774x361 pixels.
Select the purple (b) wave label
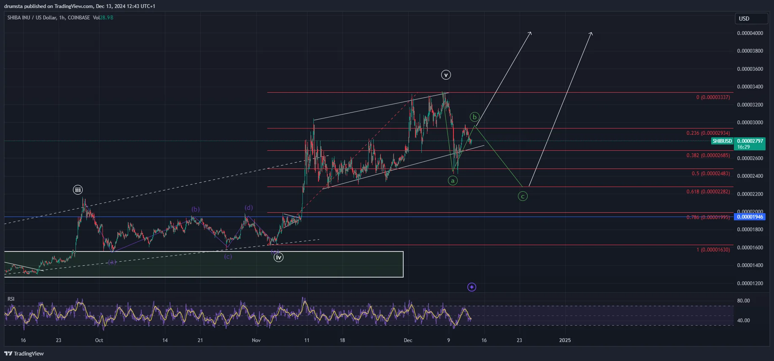pyautogui.click(x=196, y=209)
